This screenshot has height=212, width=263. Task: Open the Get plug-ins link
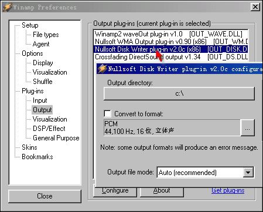click(x=228, y=190)
